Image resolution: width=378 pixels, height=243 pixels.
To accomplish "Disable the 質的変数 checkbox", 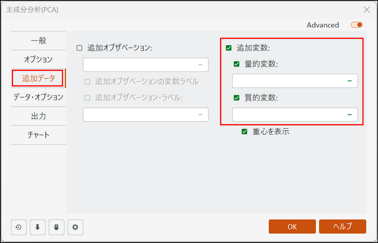I will tap(237, 98).
